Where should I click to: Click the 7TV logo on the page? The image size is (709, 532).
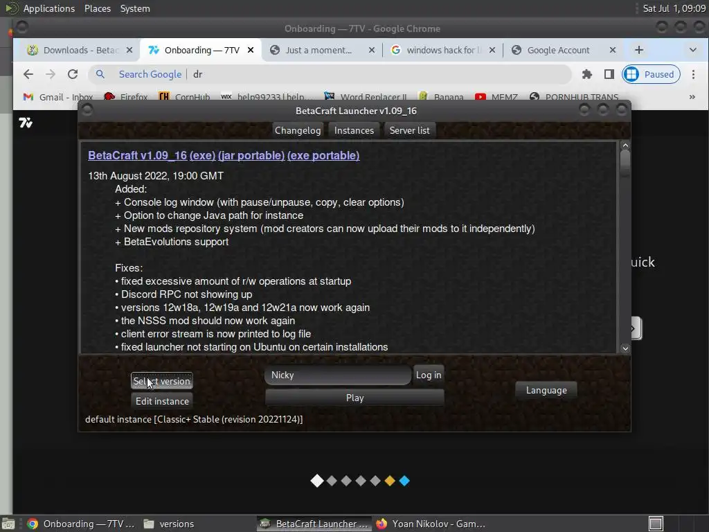26,123
